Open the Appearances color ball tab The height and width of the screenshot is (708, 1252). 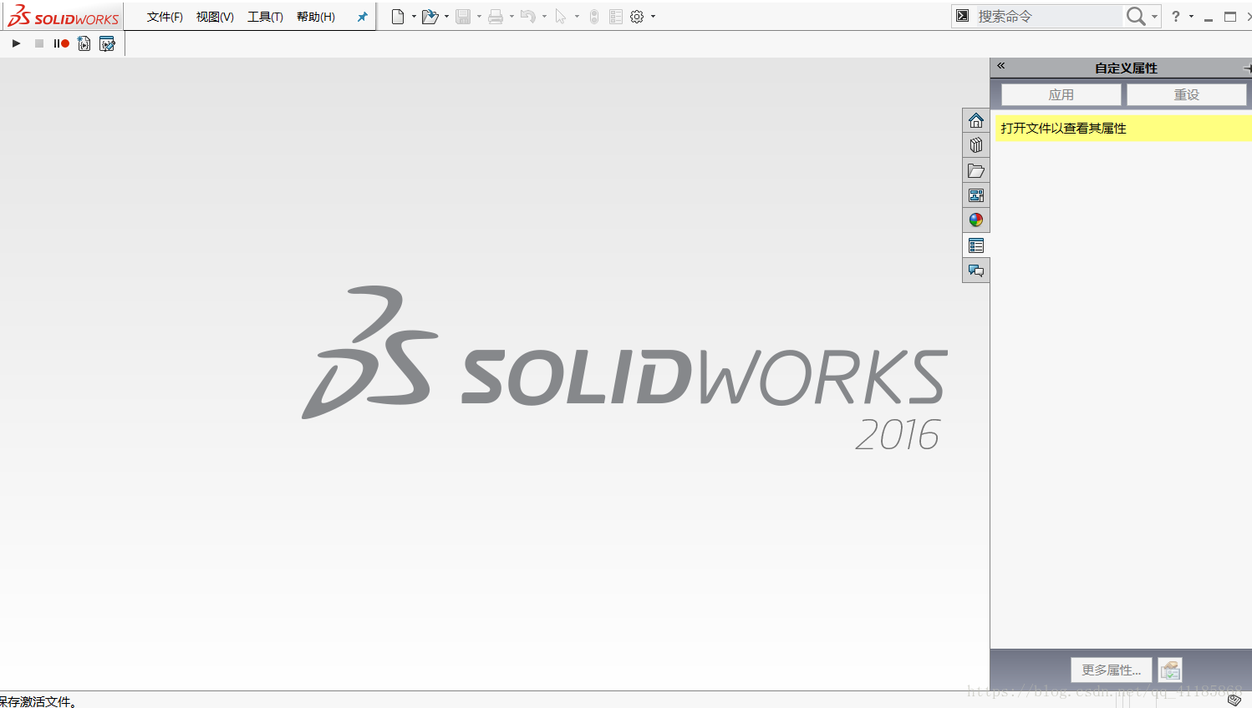point(976,220)
